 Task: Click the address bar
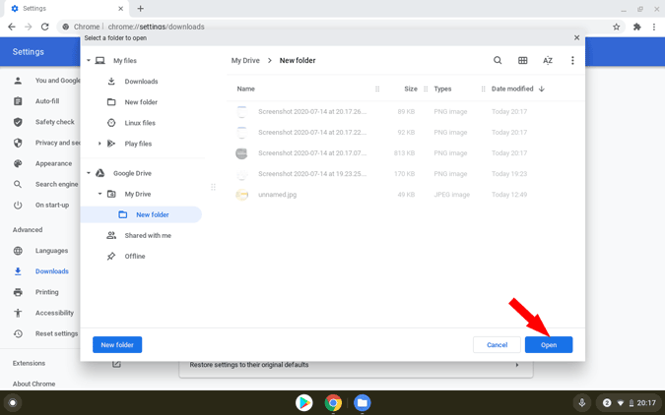pos(339,27)
